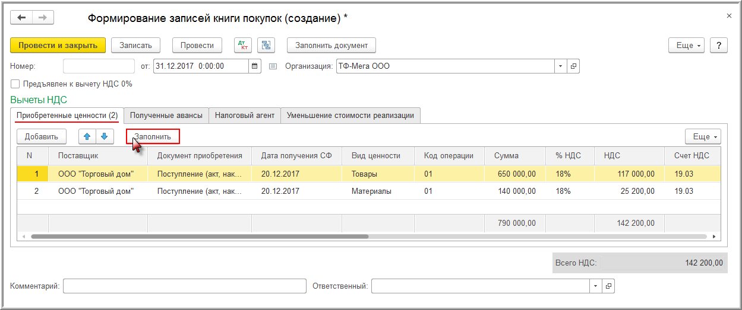
Task: Open help with question mark button
Action: 719,45
